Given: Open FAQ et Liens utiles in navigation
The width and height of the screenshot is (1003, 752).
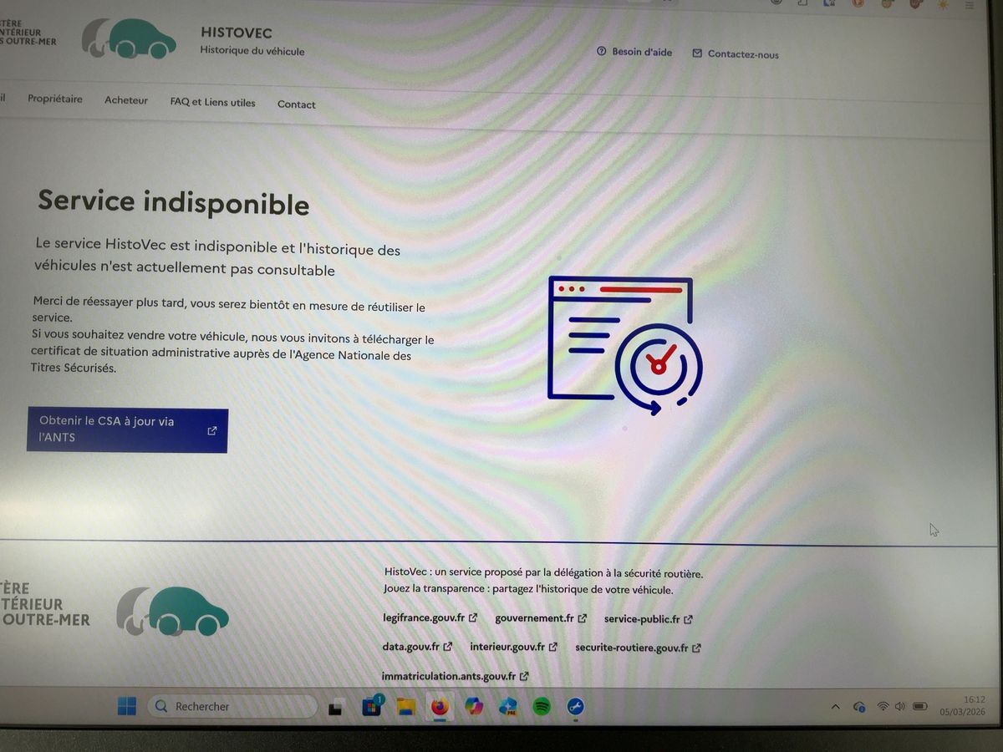Looking at the screenshot, I should [213, 102].
